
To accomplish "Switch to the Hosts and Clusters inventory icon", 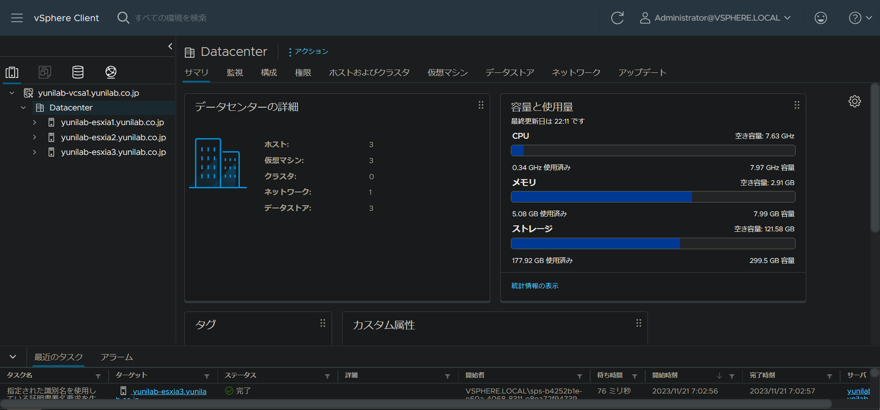I will [12, 72].
